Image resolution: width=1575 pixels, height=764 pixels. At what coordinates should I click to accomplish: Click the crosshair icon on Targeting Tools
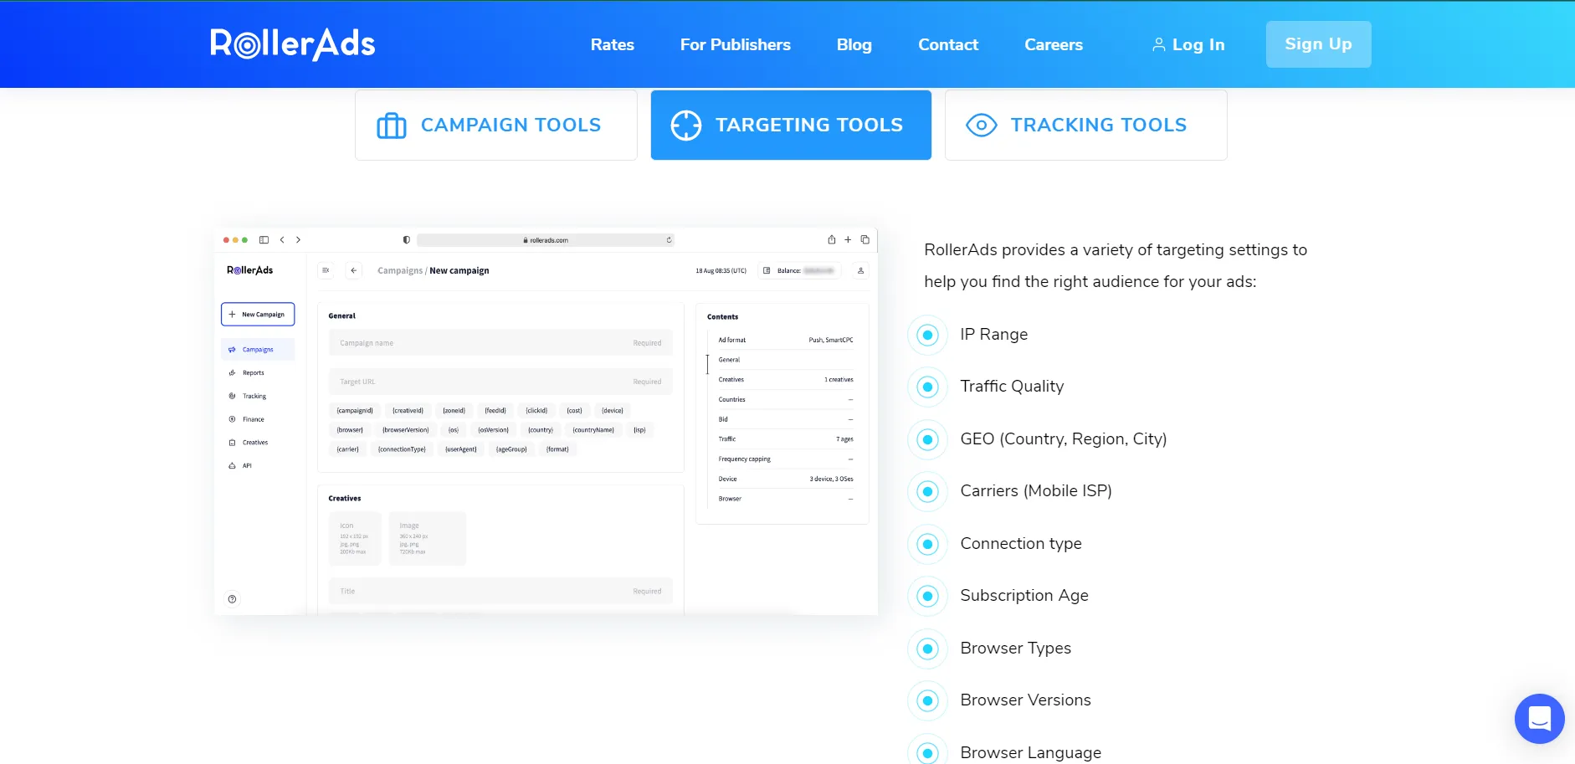tap(685, 126)
